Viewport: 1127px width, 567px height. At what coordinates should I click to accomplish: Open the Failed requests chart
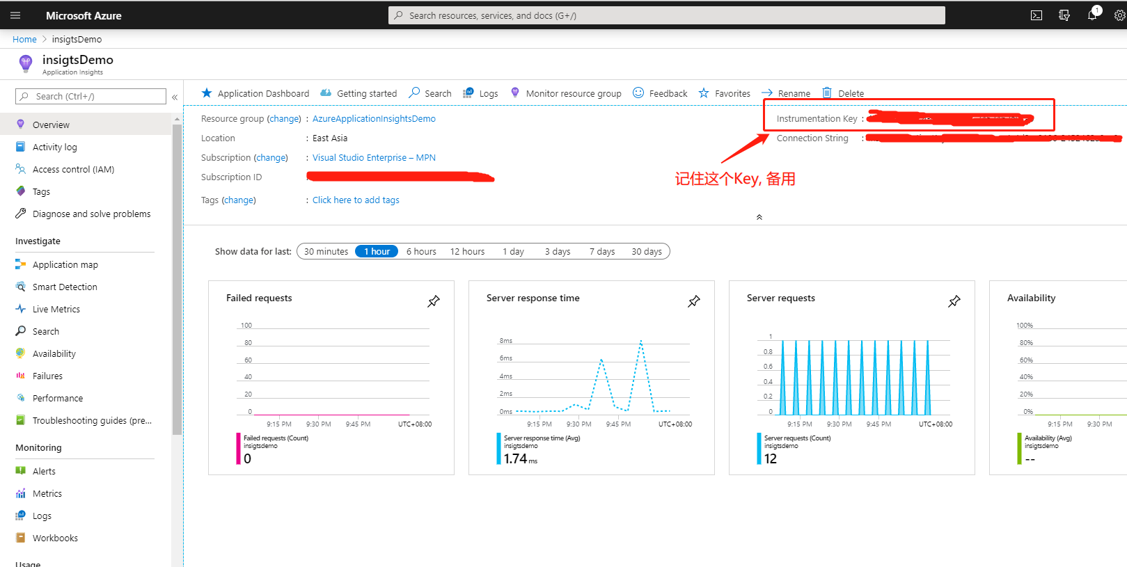(x=331, y=378)
